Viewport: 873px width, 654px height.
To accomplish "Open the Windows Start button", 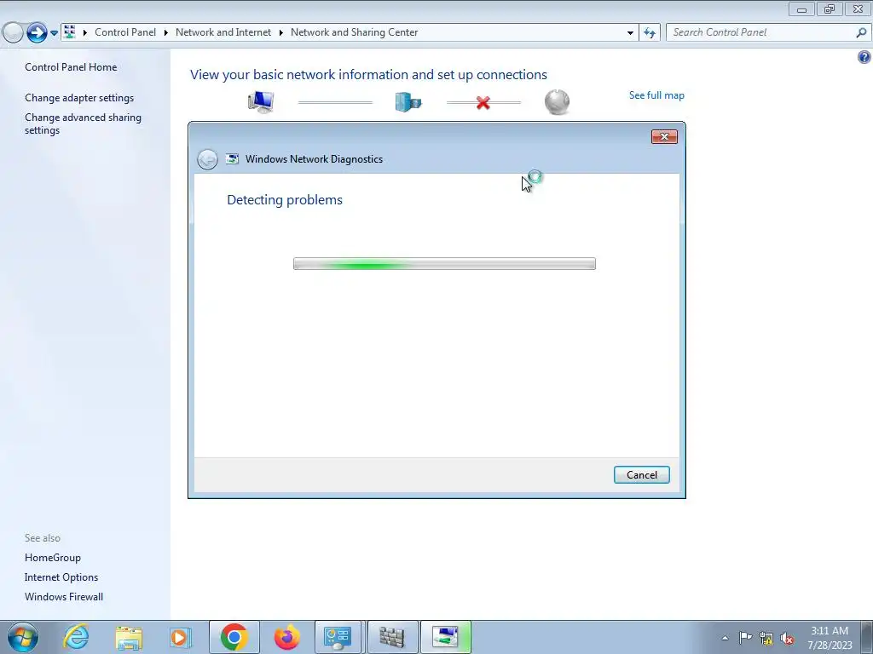I will [x=23, y=637].
